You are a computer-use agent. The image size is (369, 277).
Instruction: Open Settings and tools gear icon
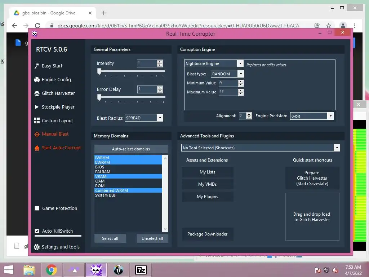click(37, 247)
